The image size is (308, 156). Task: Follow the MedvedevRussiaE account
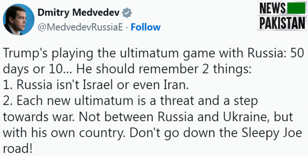tap(146, 27)
